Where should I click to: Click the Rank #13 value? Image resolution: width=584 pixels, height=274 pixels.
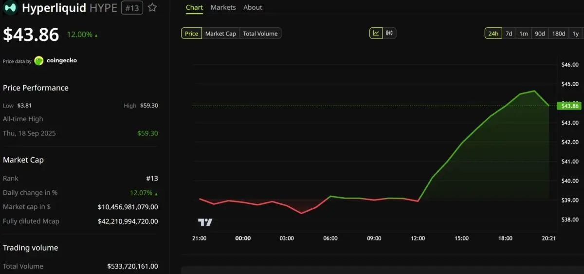pos(152,179)
